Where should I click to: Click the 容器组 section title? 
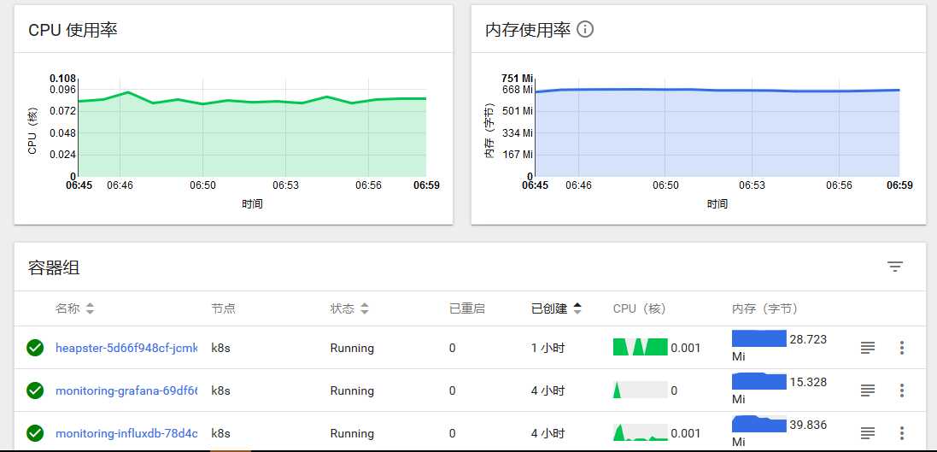54,267
